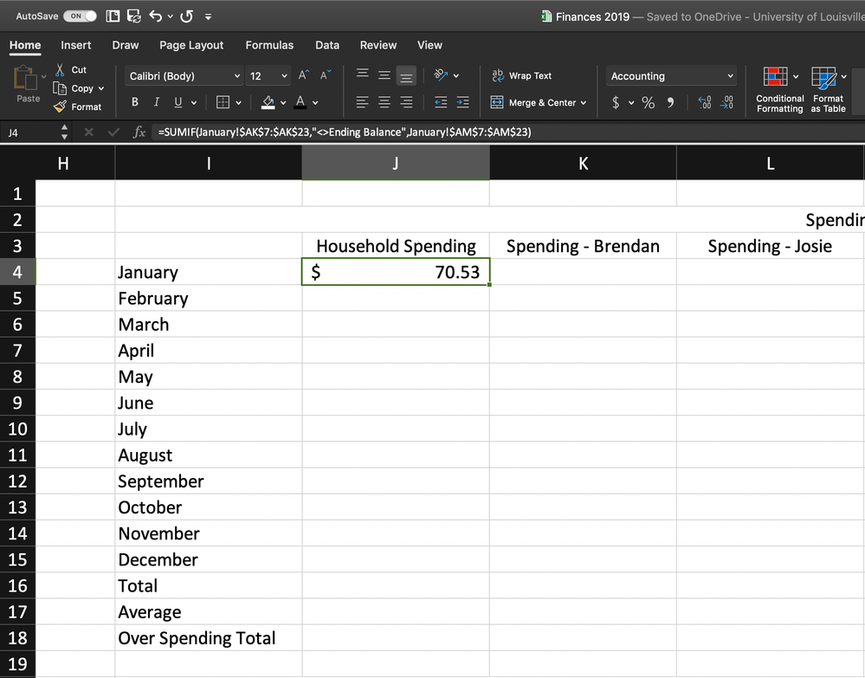Open the font color swatch menu
Image resolution: width=865 pixels, height=678 pixels.
[x=301, y=102]
